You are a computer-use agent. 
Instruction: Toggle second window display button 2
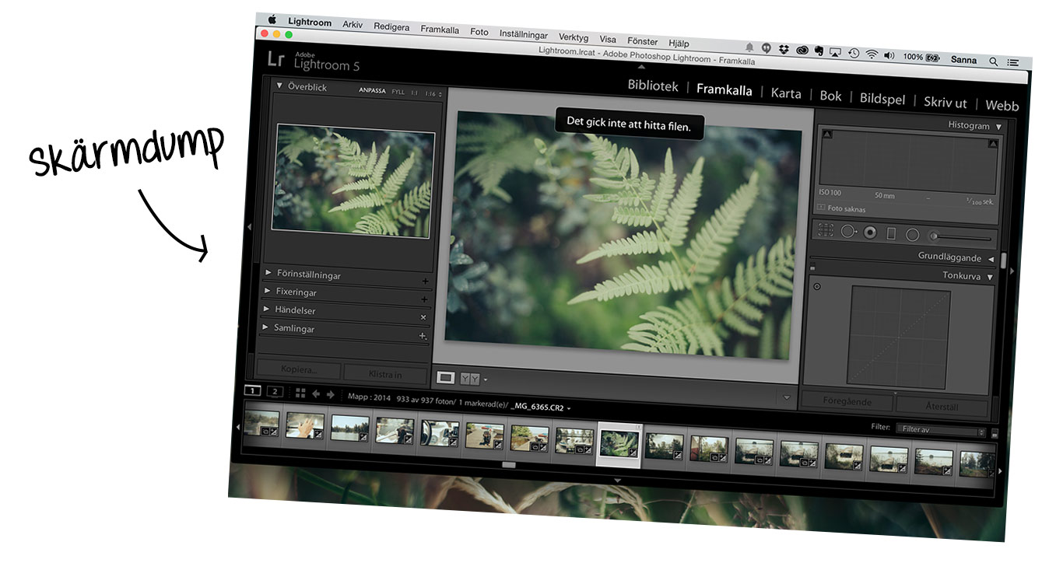[x=275, y=392]
